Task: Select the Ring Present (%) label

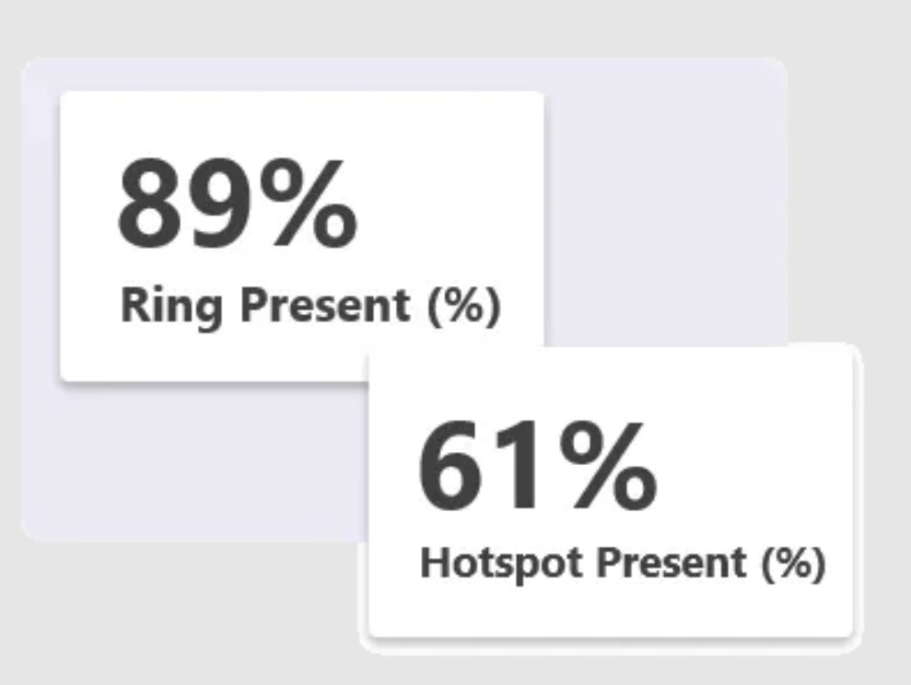Action: coord(310,306)
